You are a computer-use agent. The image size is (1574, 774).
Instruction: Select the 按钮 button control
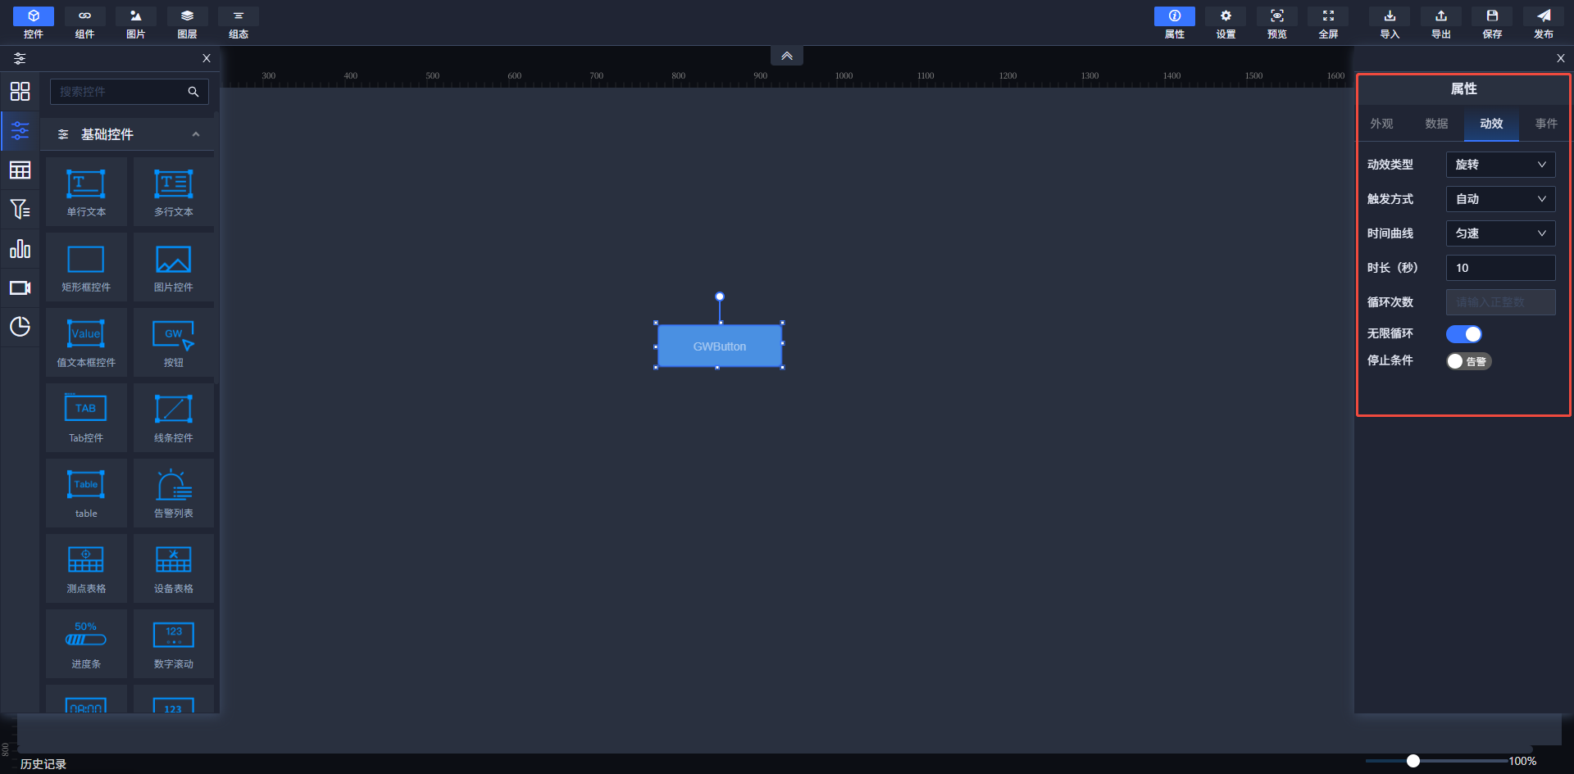click(x=174, y=342)
